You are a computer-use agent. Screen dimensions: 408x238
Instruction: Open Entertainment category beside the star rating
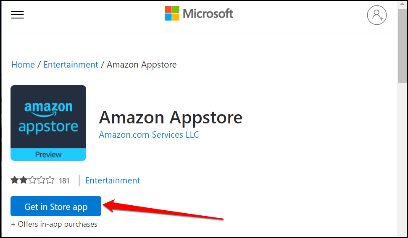(113, 180)
